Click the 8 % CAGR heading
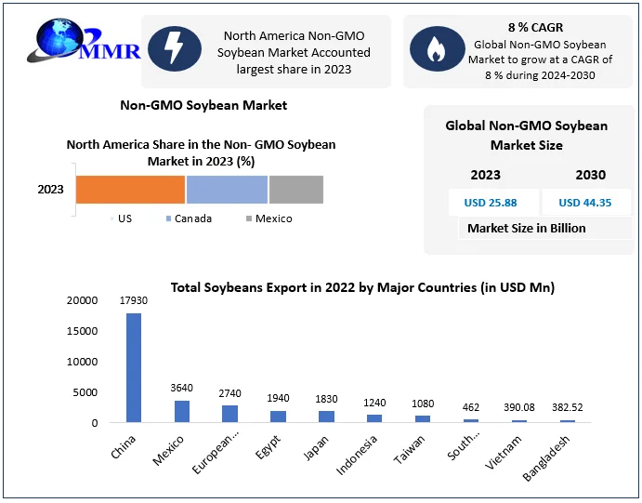 pos(534,27)
